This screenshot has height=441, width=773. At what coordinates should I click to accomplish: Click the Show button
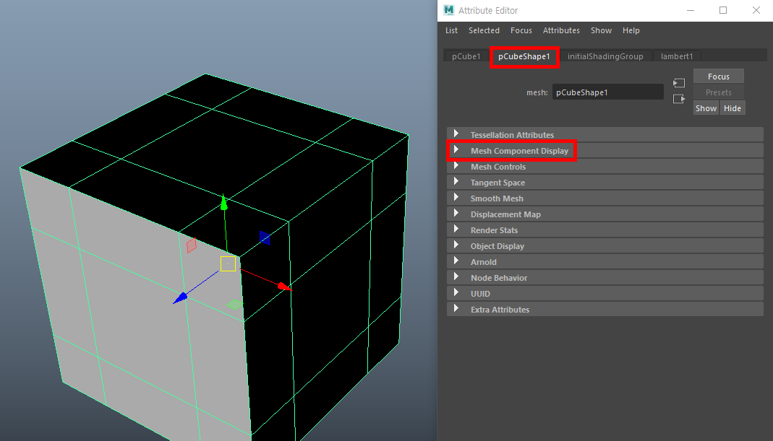coord(706,108)
